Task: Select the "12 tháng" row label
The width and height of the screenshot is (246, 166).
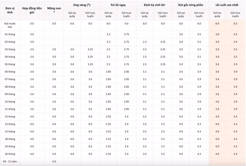Action: point(10,116)
